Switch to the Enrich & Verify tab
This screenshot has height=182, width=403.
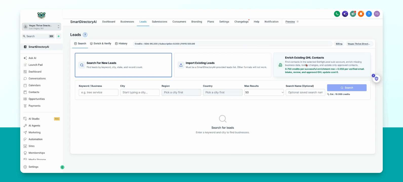(x=100, y=43)
